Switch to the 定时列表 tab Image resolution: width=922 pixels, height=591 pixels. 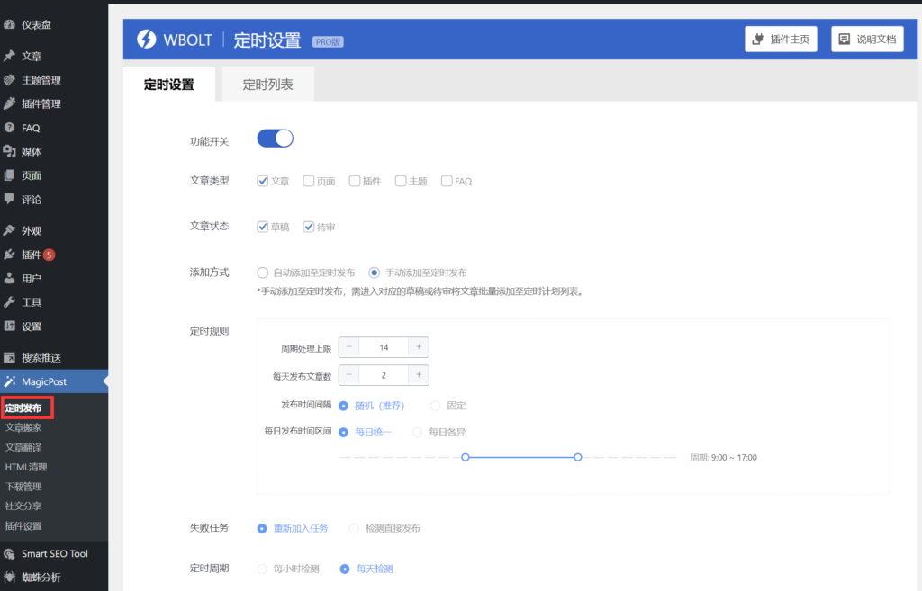(267, 85)
